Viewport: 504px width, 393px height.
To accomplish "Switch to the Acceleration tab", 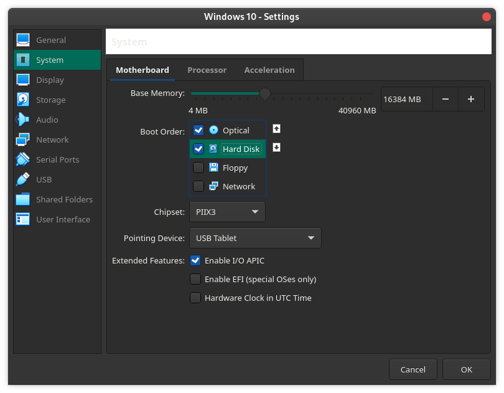I will 269,70.
